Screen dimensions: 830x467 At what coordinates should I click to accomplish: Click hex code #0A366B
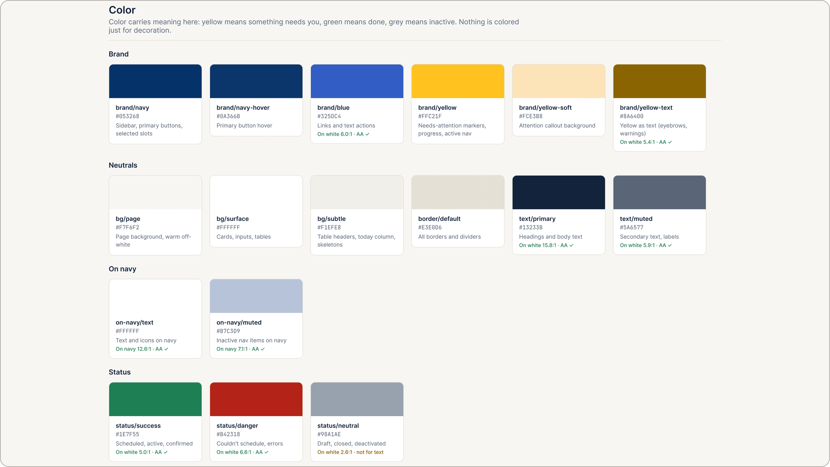click(x=228, y=116)
